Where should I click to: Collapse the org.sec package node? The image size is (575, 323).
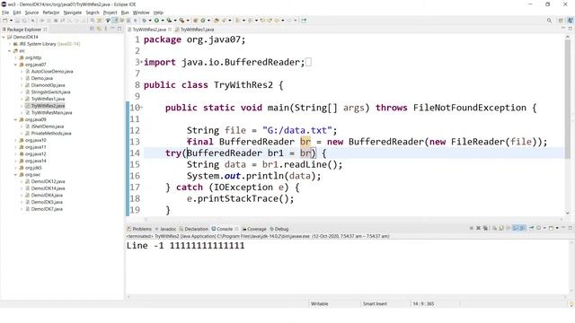[16, 175]
